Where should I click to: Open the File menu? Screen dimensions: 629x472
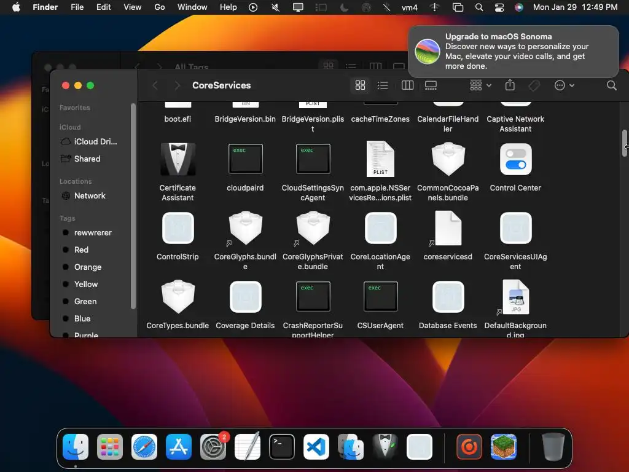pyautogui.click(x=77, y=7)
